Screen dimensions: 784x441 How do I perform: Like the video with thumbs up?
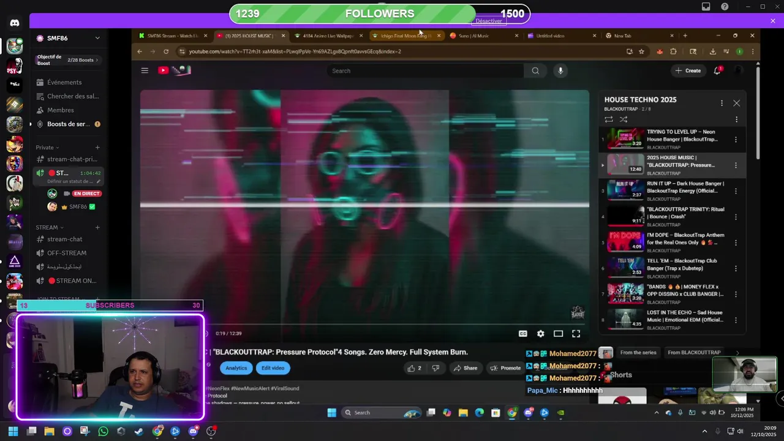(x=414, y=368)
